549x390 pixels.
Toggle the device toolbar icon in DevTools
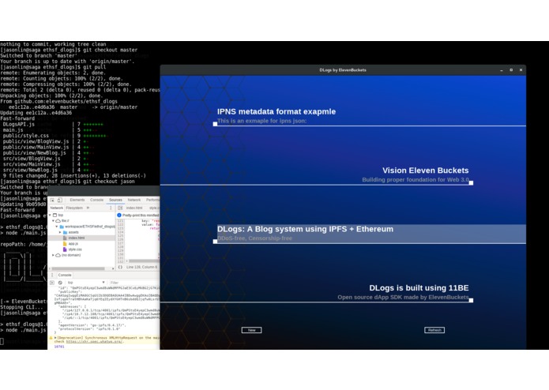(60, 200)
